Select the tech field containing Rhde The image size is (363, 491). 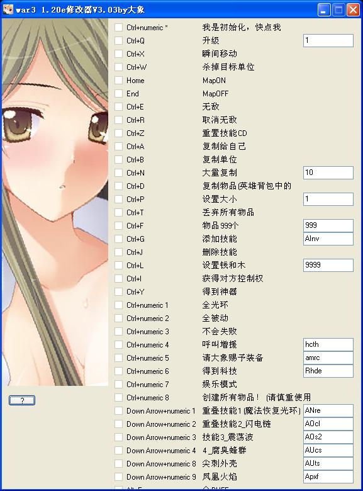click(328, 371)
